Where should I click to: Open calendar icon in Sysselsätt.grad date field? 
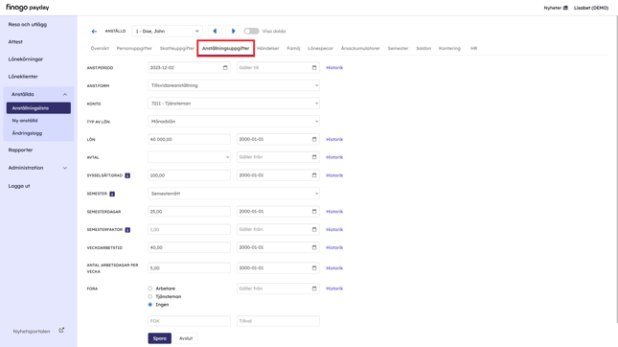pyautogui.click(x=314, y=175)
